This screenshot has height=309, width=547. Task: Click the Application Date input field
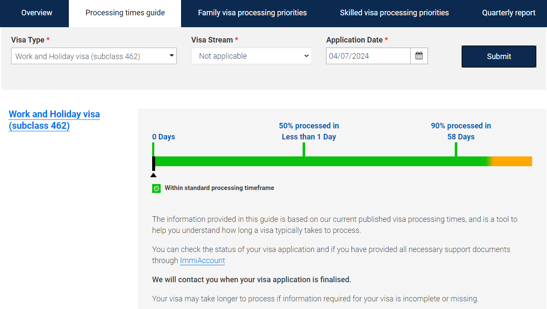(x=368, y=56)
